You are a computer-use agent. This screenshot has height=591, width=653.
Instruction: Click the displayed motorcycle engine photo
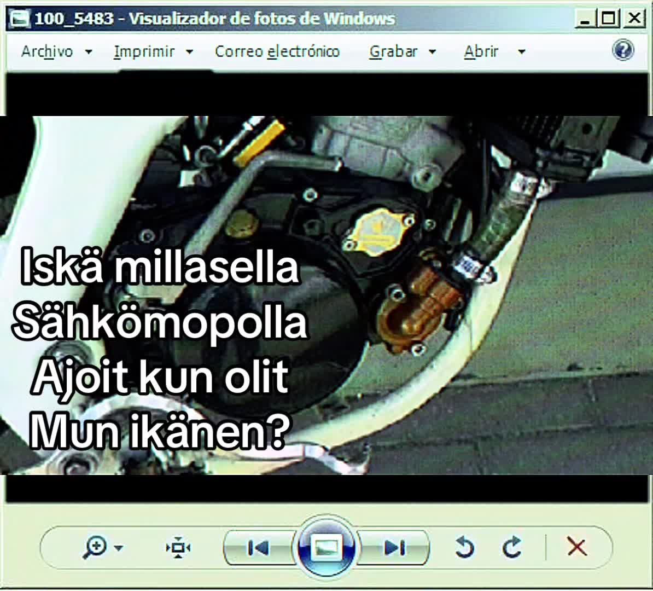pyautogui.click(x=326, y=295)
